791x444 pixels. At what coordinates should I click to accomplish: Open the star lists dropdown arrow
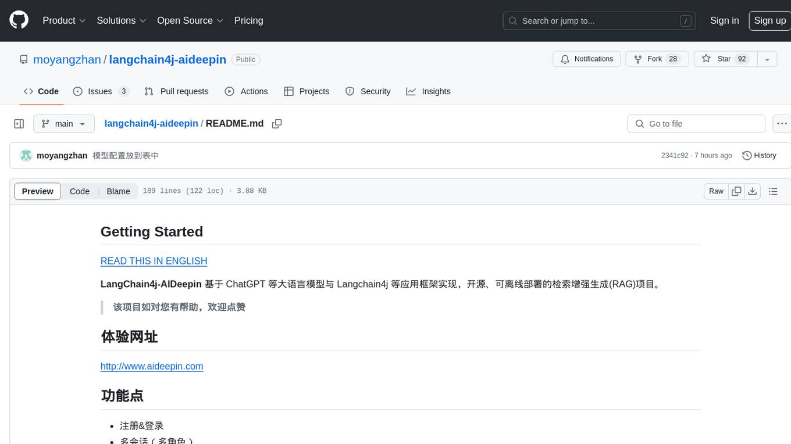(767, 59)
